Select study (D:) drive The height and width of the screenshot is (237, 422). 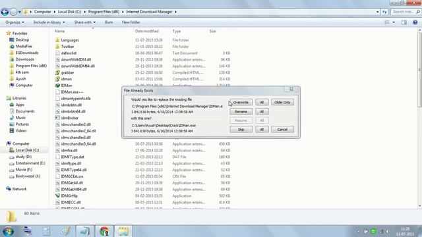coord(24,157)
